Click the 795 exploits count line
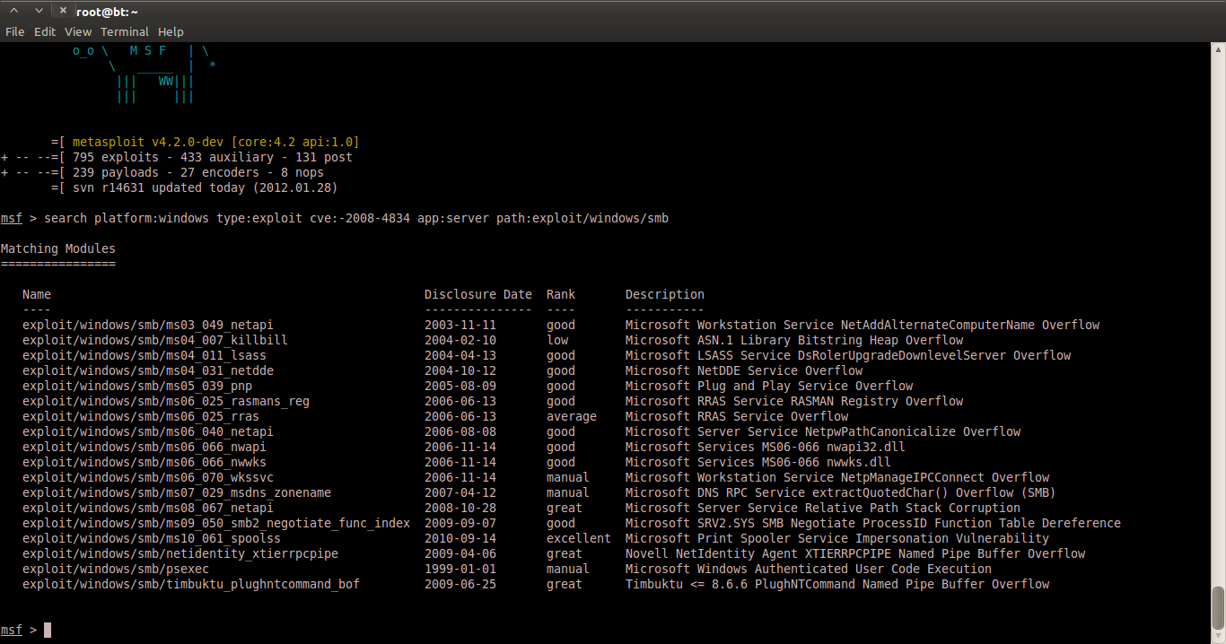 point(177,157)
